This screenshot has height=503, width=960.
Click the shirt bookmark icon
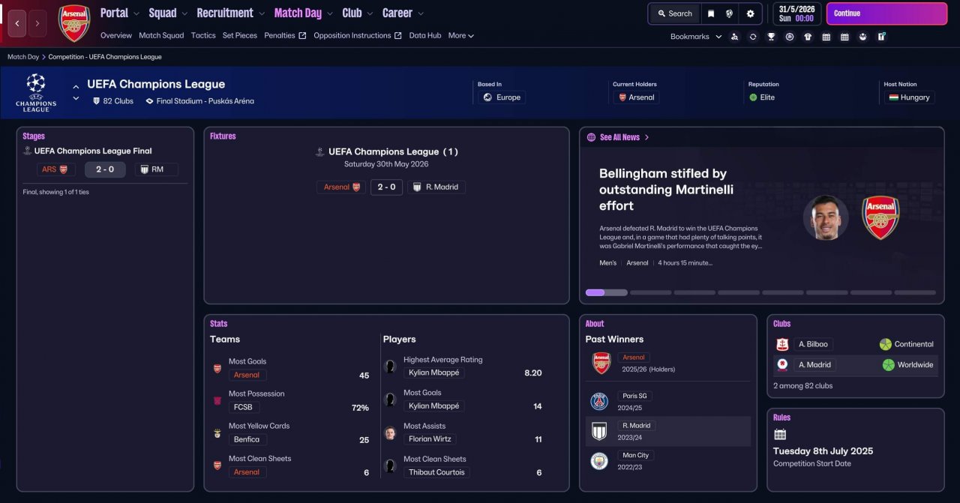[x=808, y=37]
